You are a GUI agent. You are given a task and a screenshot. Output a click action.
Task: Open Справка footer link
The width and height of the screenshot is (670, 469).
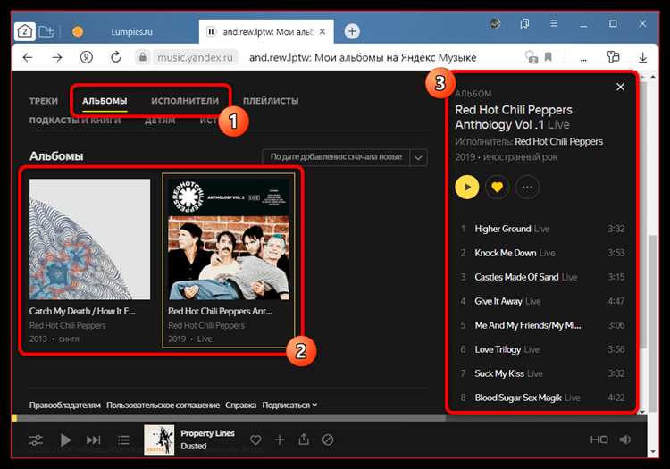click(240, 405)
